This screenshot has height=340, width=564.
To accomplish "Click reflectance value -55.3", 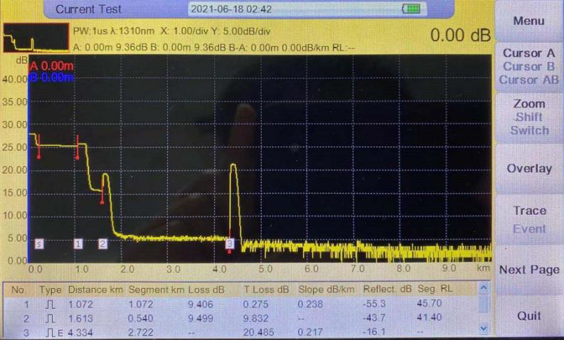I will (374, 304).
